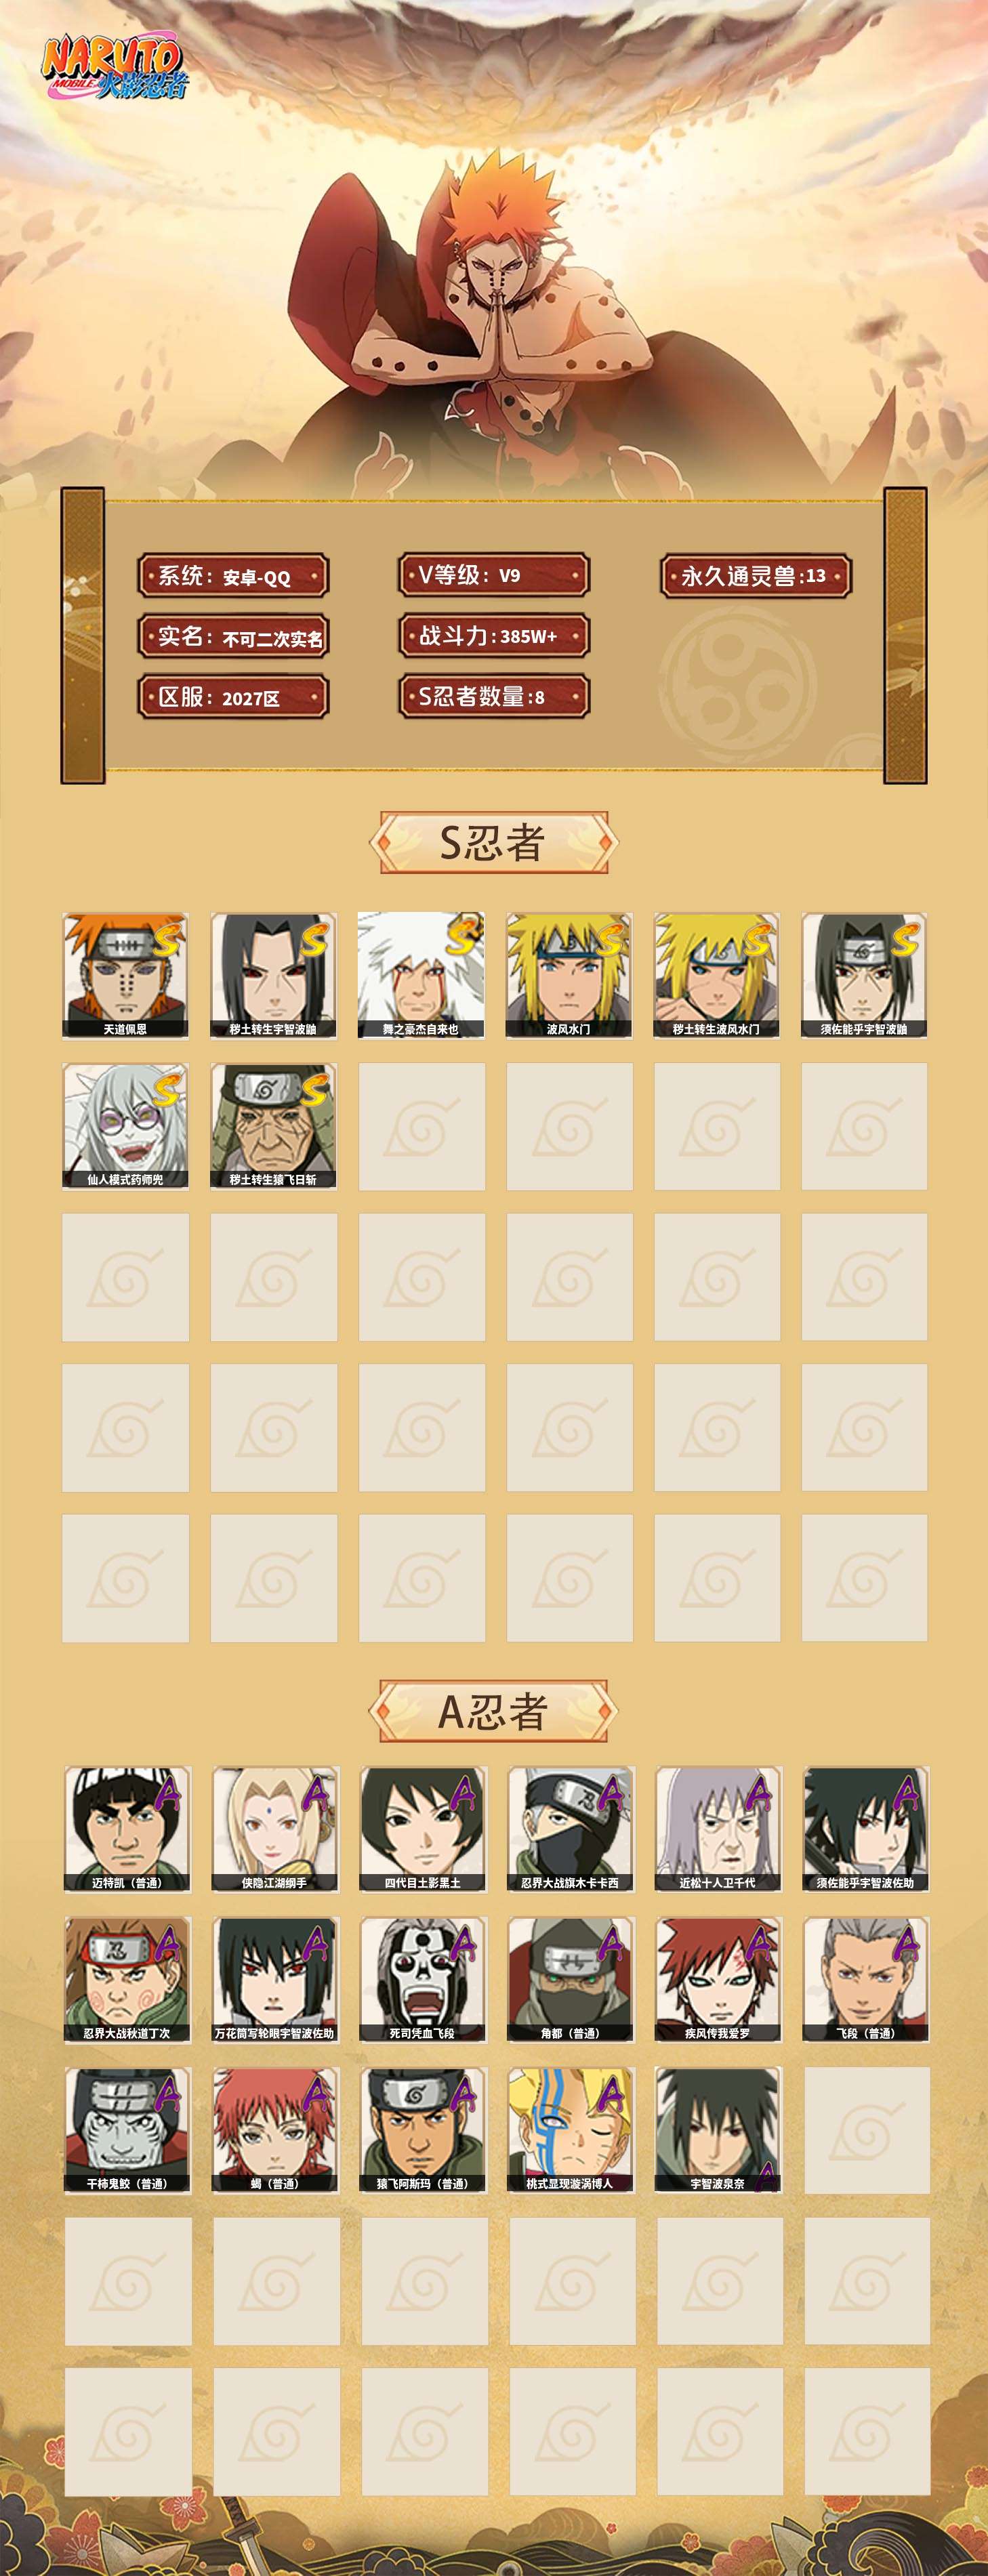The height and width of the screenshot is (2576, 988).
Task: Click the 区服 2027区 info badge
Action: (x=233, y=697)
